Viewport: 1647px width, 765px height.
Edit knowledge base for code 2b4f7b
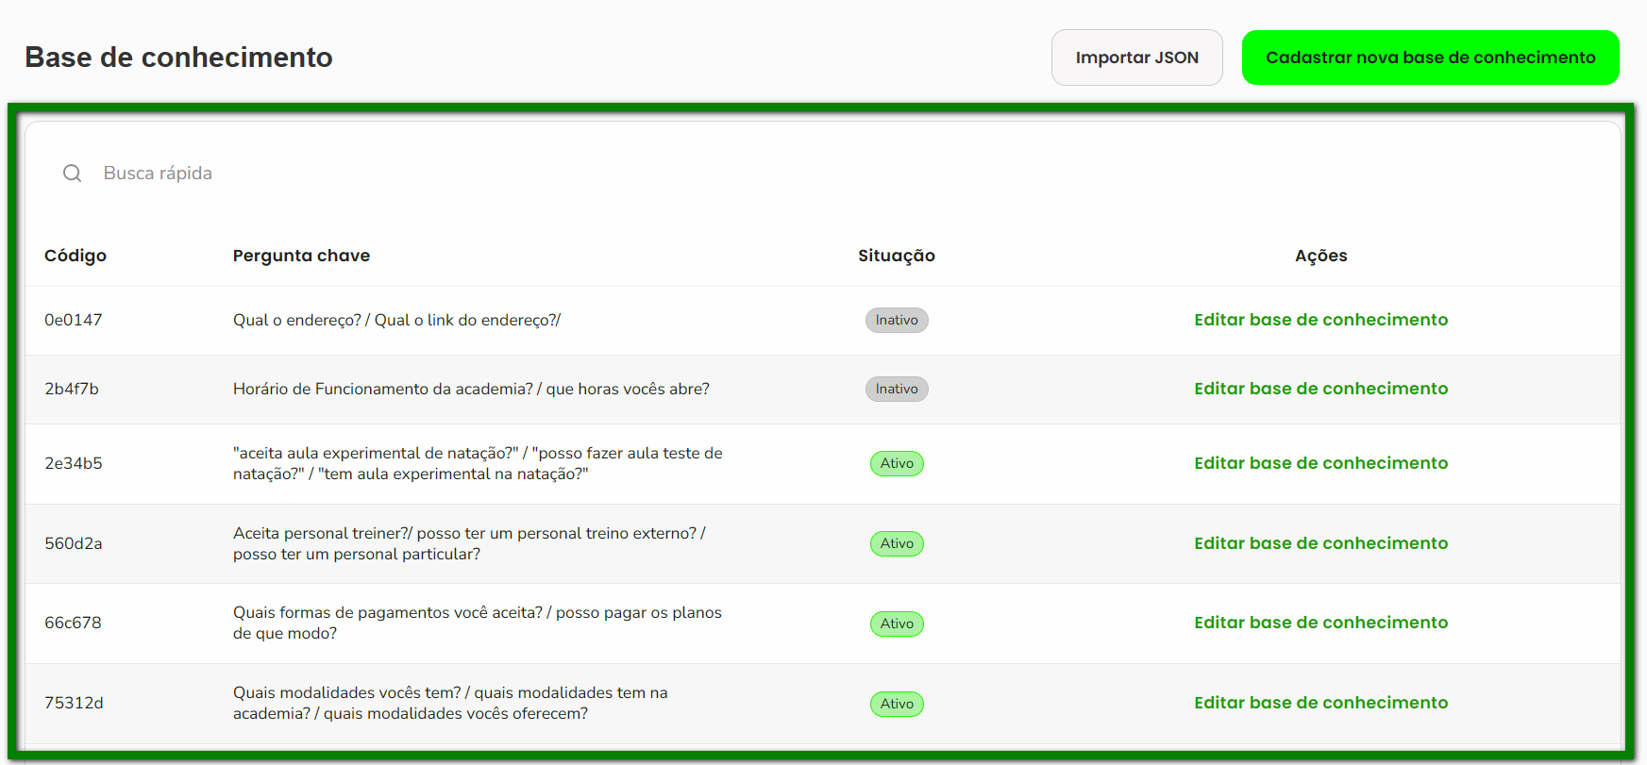click(x=1320, y=389)
